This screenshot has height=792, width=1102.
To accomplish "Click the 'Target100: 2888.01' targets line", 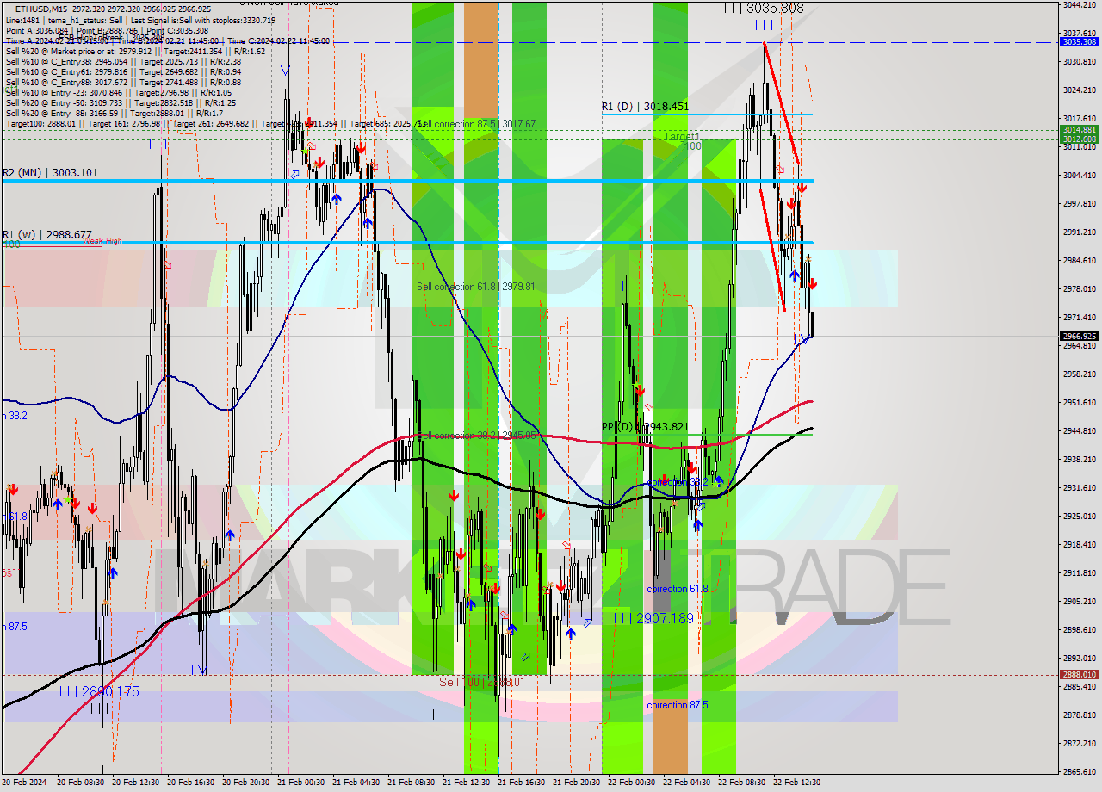I will pyautogui.click(x=215, y=123).
